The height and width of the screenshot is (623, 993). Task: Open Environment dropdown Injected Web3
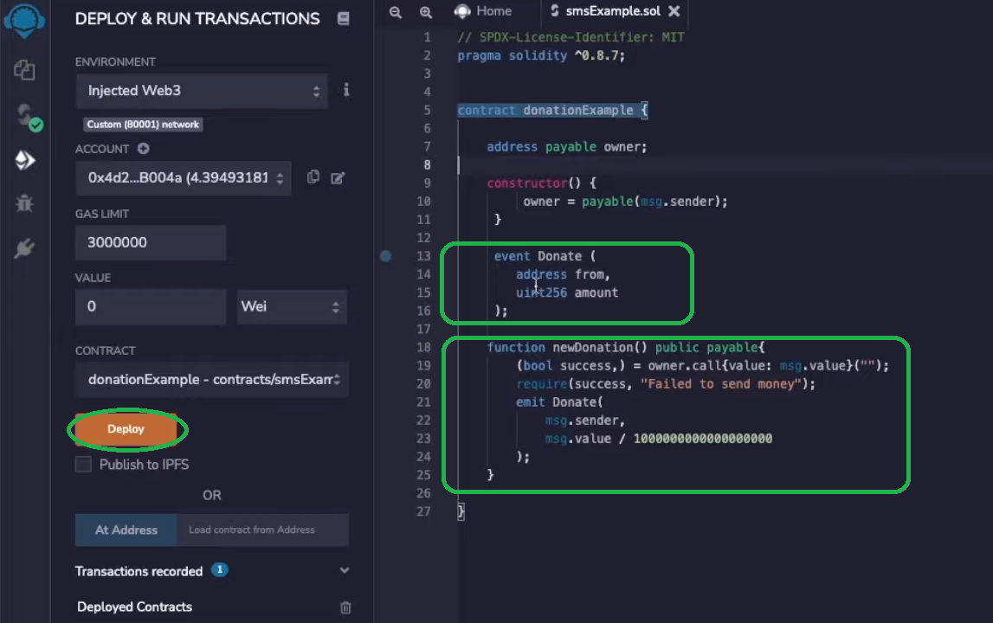coord(202,91)
